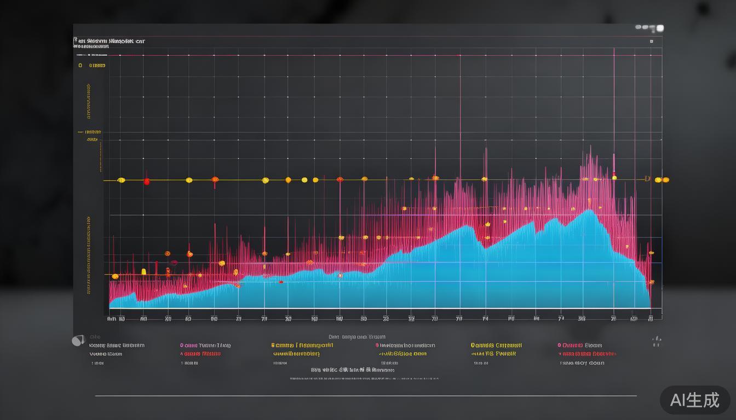Toggle the second legend entry with pink bullet
Image resolution: width=736 pixels, height=420 pixels.
[205, 345]
